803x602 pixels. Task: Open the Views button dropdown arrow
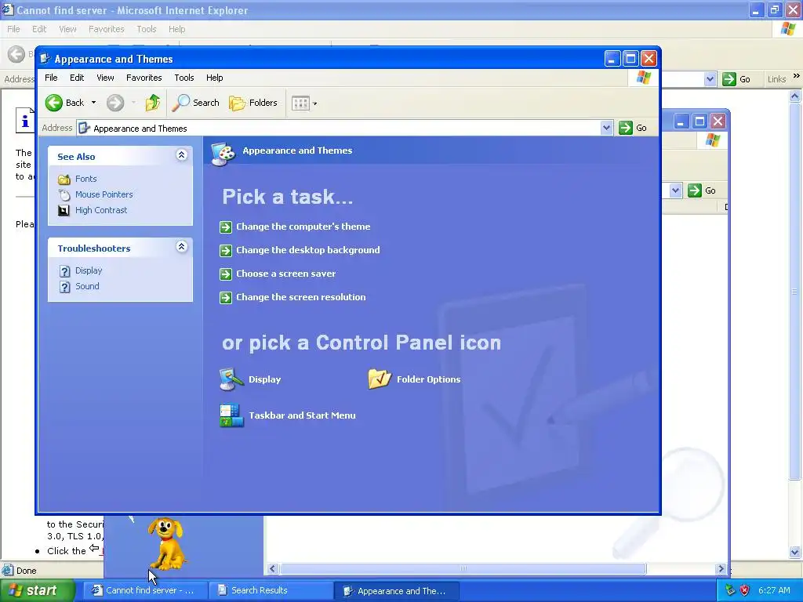pos(314,103)
